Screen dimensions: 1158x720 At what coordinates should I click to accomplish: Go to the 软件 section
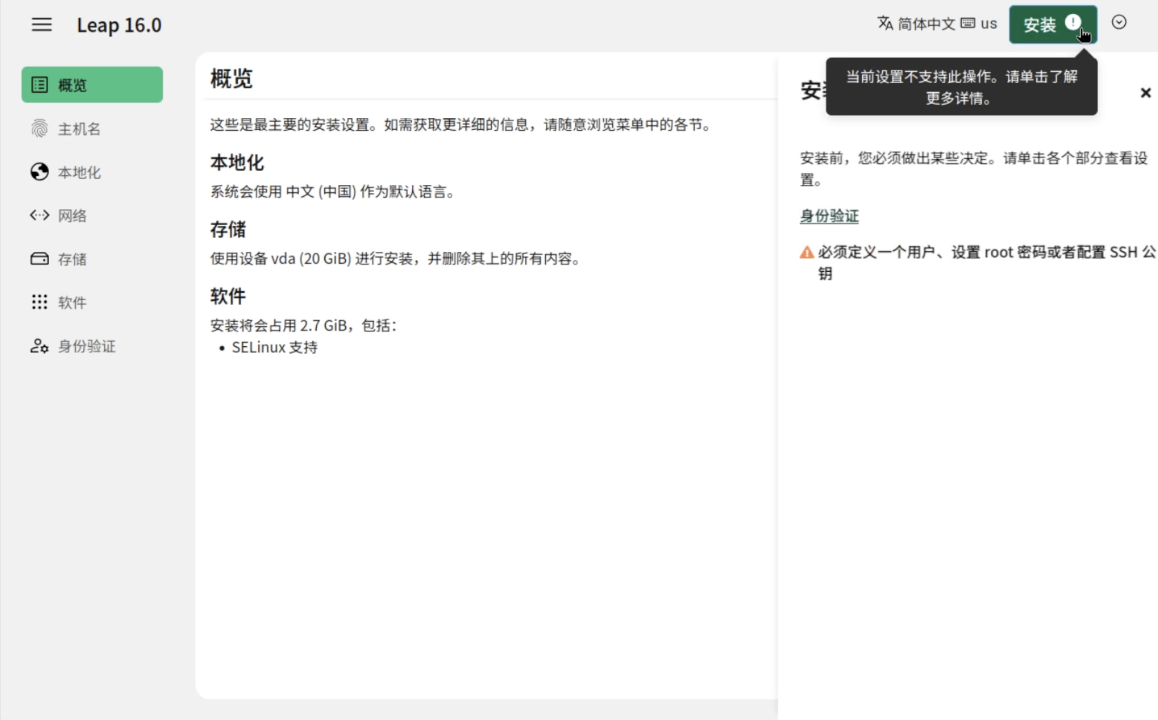[72, 302]
